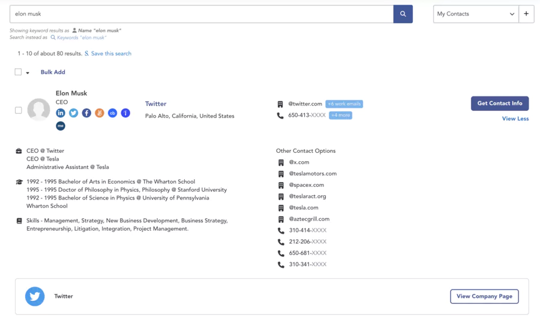Expand the '+6 work emails' badge
The height and width of the screenshot is (320, 540).
click(344, 104)
